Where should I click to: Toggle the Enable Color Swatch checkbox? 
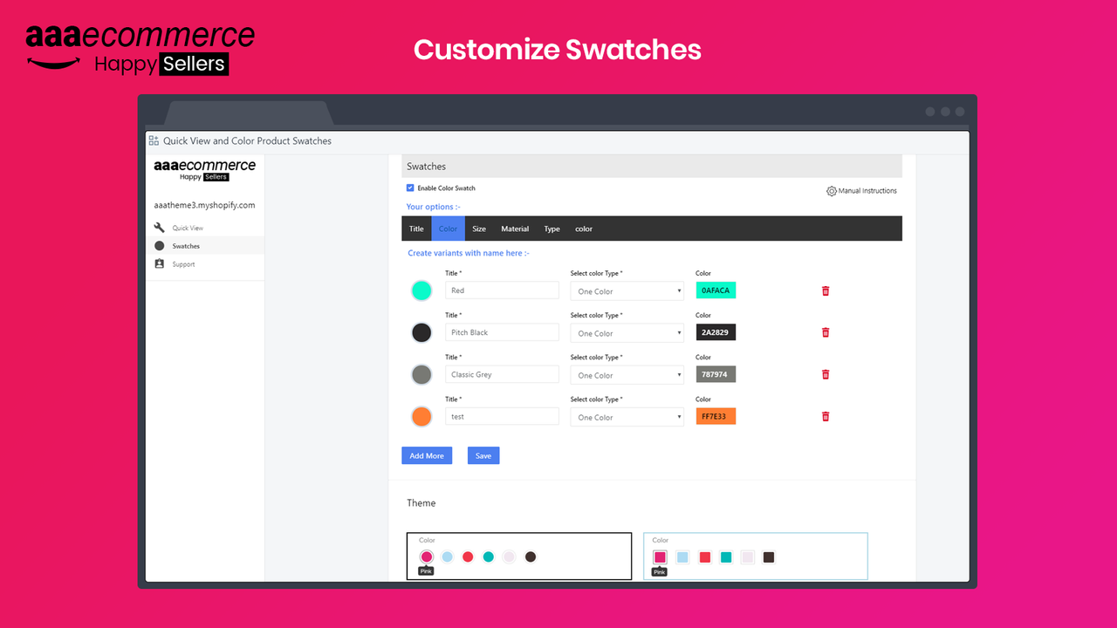click(x=410, y=188)
